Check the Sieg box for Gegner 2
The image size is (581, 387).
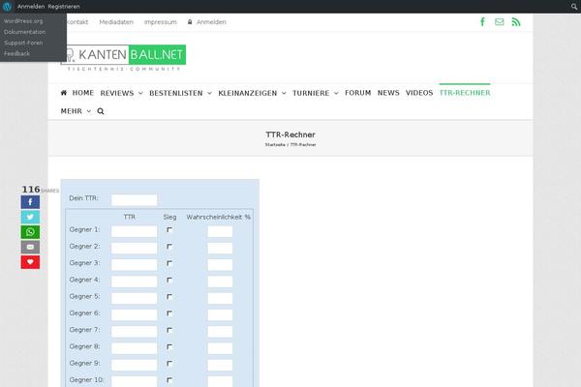click(x=169, y=247)
